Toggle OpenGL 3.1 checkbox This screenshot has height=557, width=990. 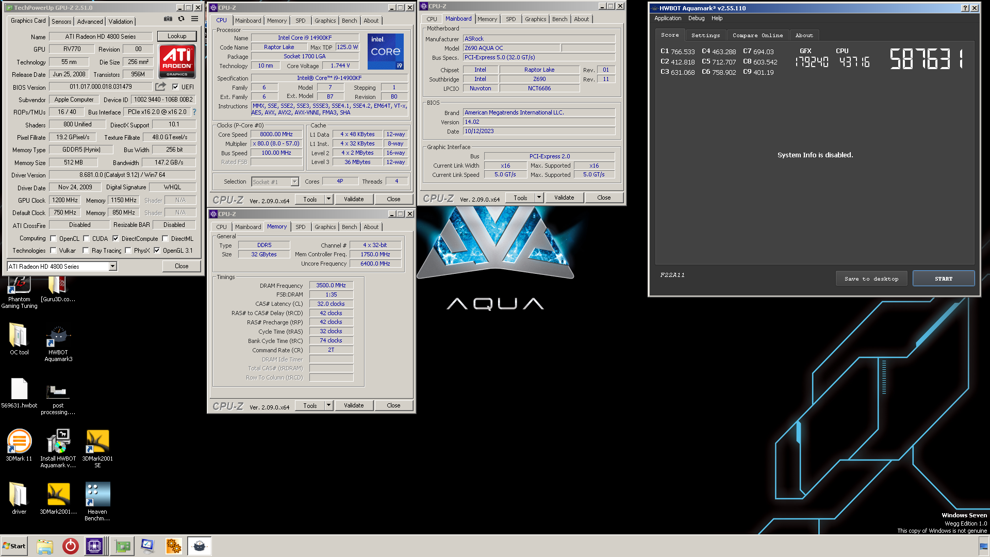tap(157, 251)
